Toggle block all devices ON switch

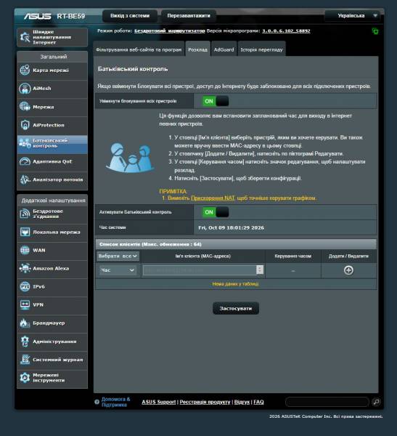click(216, 101)
